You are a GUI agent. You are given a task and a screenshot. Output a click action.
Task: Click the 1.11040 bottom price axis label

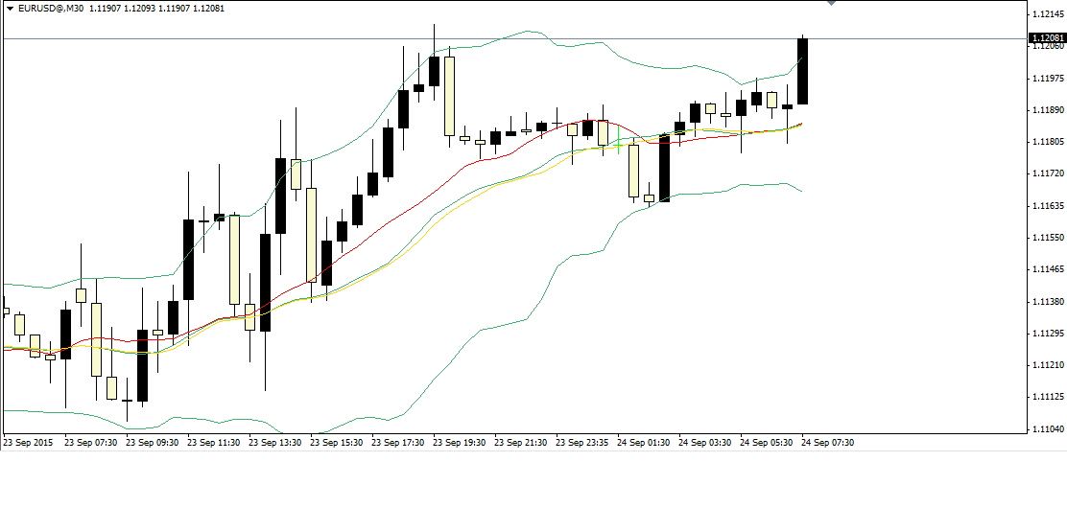click(x=1046, y=428)
